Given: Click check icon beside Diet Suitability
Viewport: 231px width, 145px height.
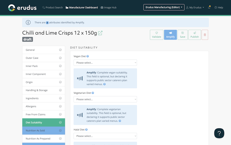Looking at the screenshot, I should (60, 122).
